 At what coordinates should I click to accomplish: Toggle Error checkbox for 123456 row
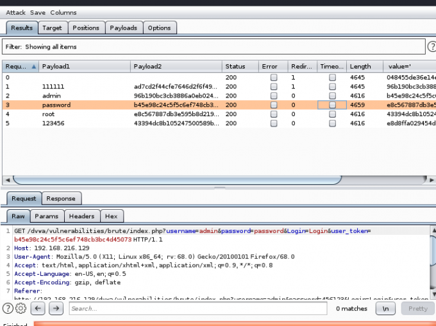click(x=274, y=123)
